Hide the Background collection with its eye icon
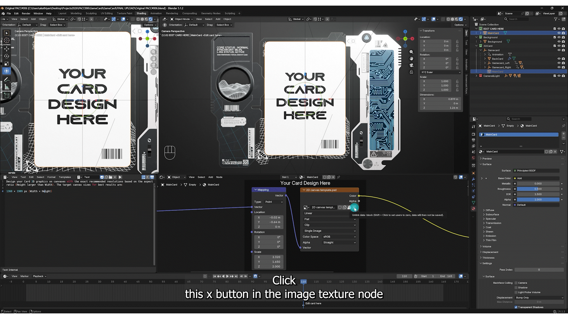The image size is (568, 319). click(559, 38)
